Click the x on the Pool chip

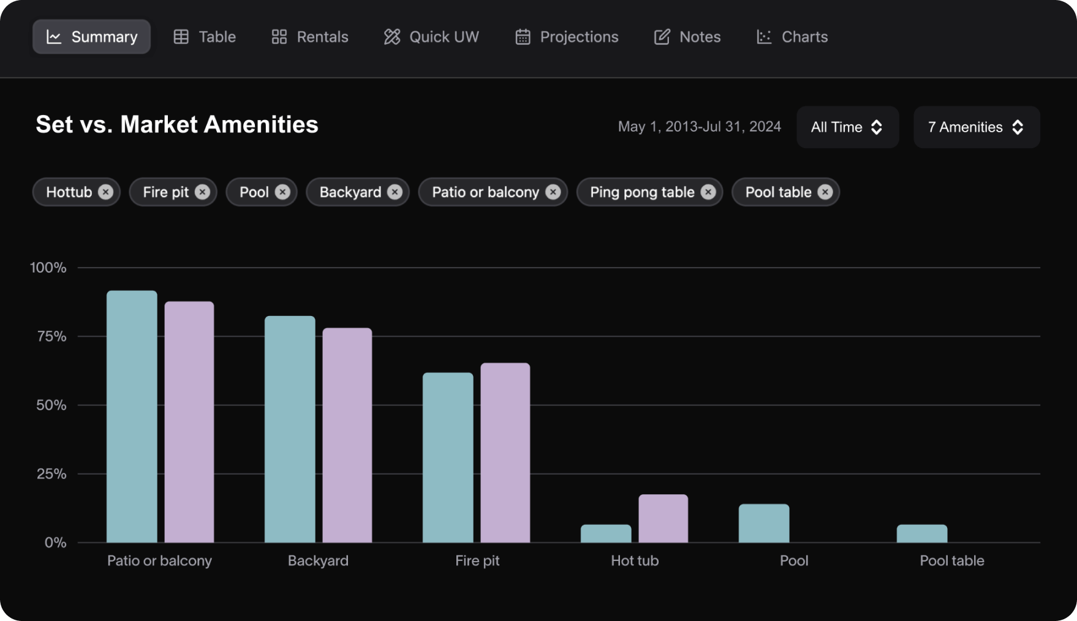point(282,192)
